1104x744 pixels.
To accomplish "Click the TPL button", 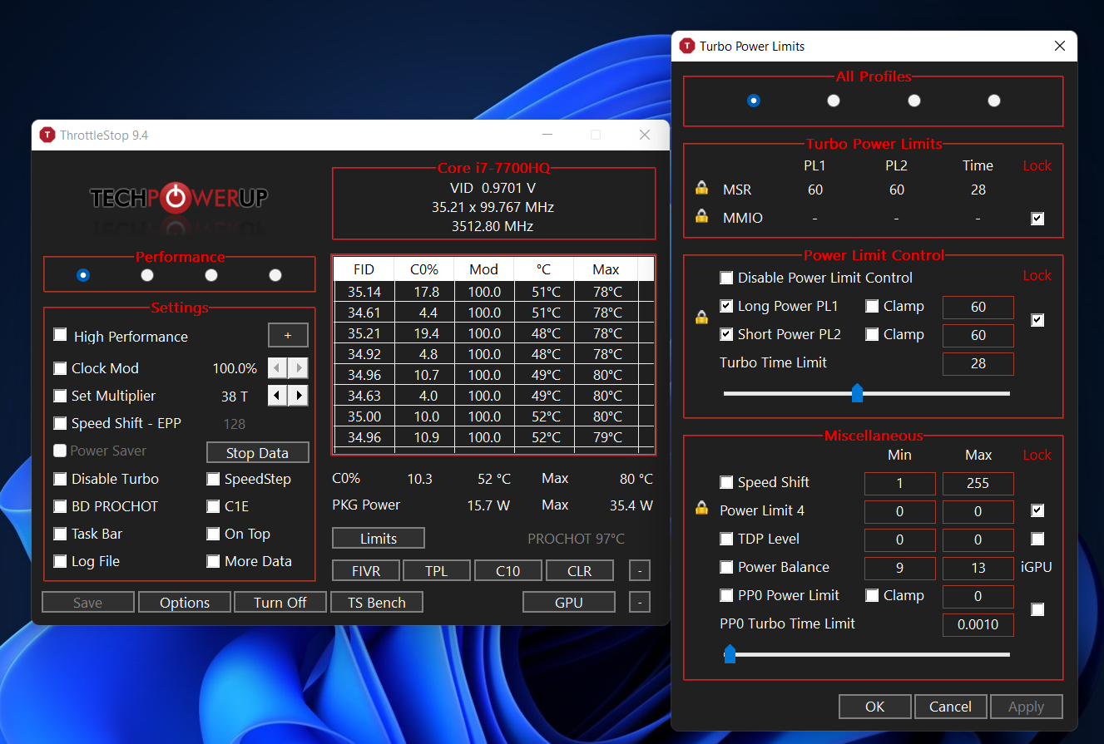I will point(437,570).
